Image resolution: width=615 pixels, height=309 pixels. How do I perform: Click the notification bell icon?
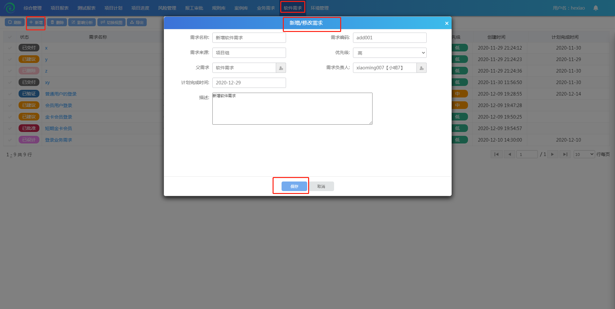click(x=595, y=8)
